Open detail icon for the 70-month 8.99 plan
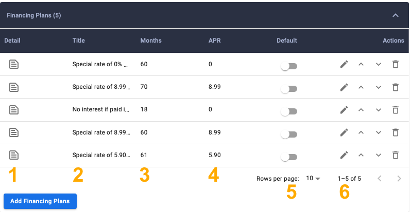Image resolution: width=411 pixels, height=212 pixels. 14,87
